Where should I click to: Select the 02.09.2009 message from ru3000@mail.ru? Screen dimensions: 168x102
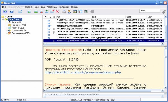(x=104, y=20)
